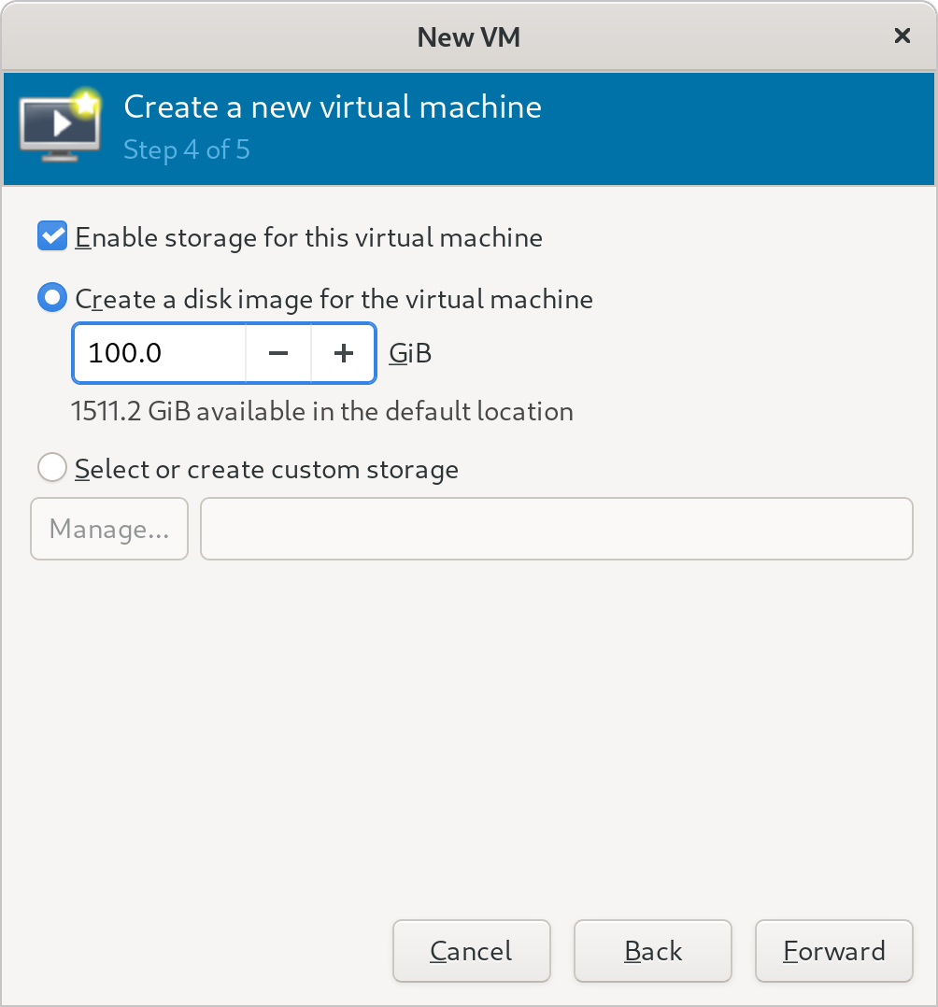Click the 'Create a new virtual machine' title text
Screen dimensions: 938x1007
[x=332, y=106]
